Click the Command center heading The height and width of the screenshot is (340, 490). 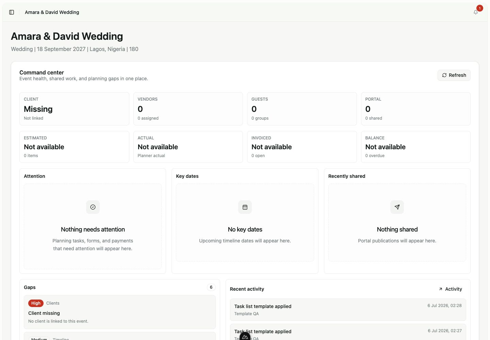click(x=42, y=72)
